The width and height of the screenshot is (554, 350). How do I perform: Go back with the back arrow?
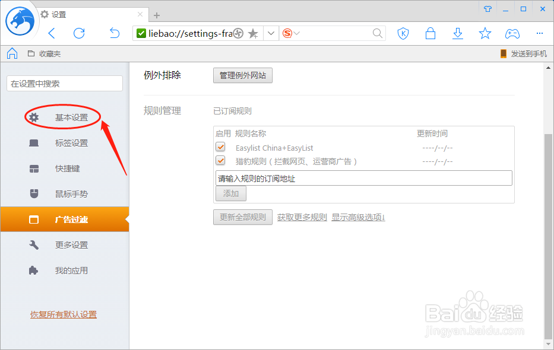click(52, 34)
